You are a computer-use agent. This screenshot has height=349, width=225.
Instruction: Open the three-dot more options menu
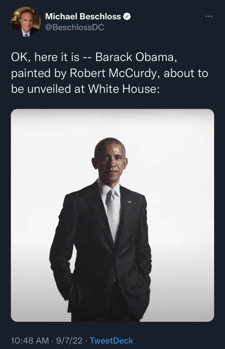209,16
